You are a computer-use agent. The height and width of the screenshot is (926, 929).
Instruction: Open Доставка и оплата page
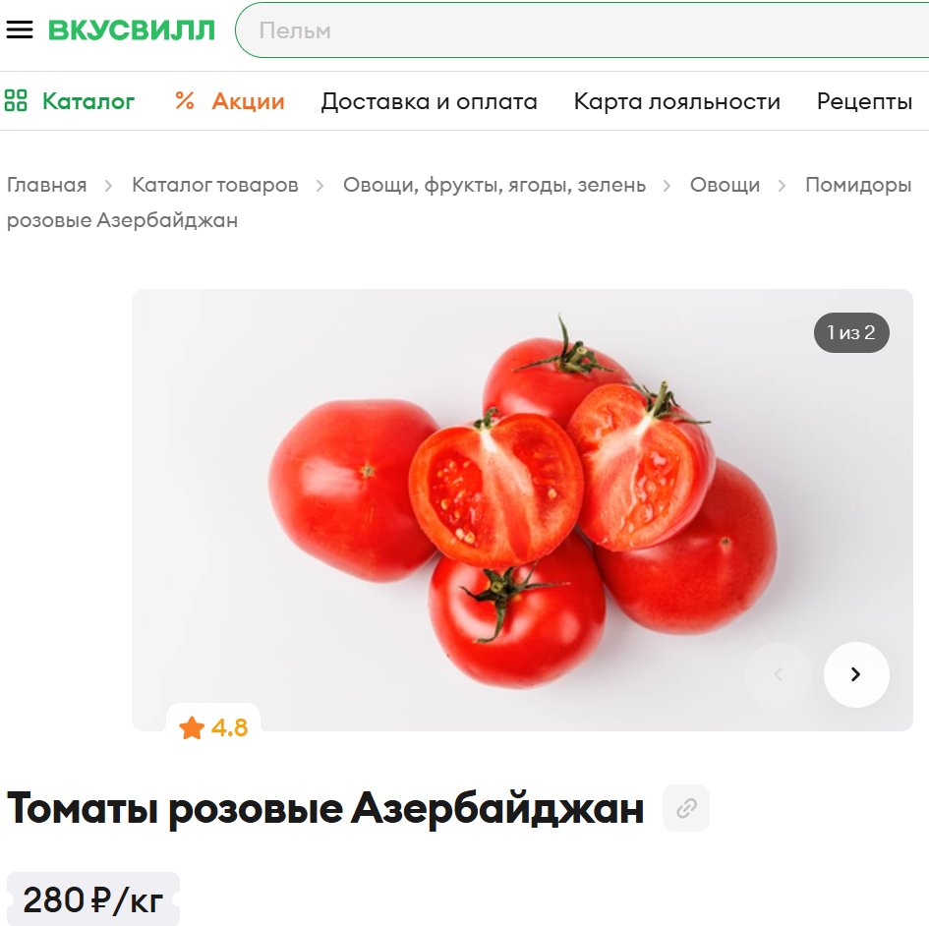[x=429, y=101]
